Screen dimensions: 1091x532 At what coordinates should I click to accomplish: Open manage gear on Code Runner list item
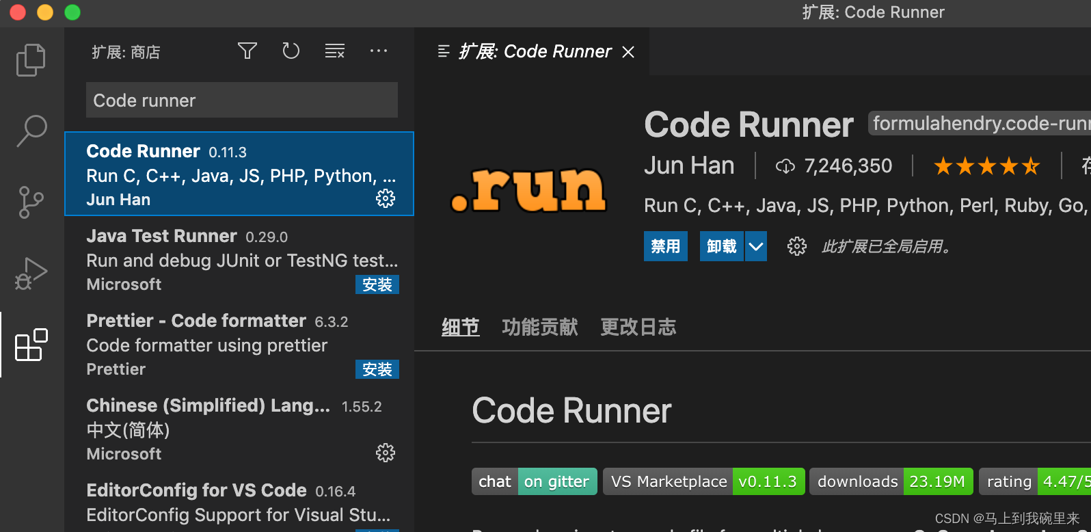pyautogui.click(x=386, y=198)
